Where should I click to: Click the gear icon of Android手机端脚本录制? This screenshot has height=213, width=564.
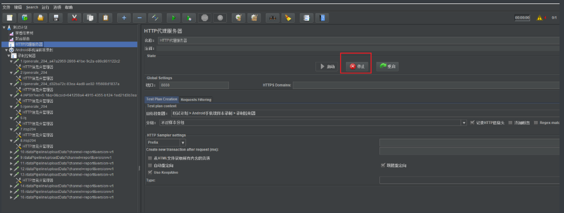tap(11, 50)
